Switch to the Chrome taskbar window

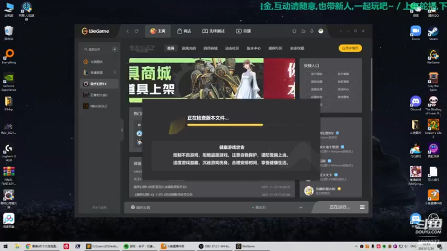point(41,246)
